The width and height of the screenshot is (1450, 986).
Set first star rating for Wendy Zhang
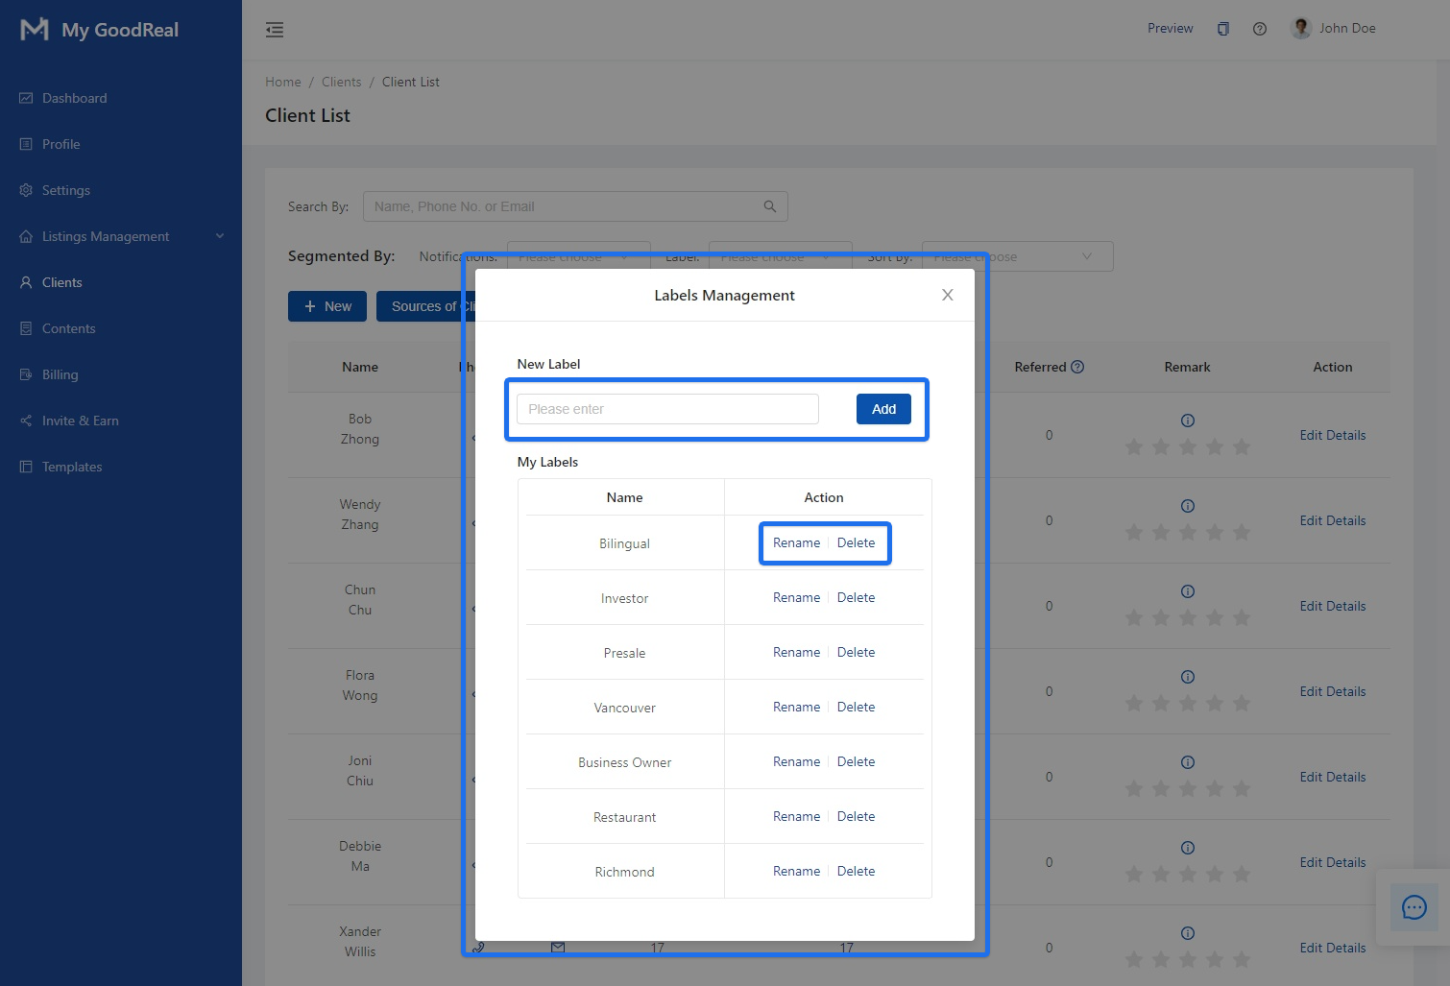pyautogui.click(x=1134, y=532)
